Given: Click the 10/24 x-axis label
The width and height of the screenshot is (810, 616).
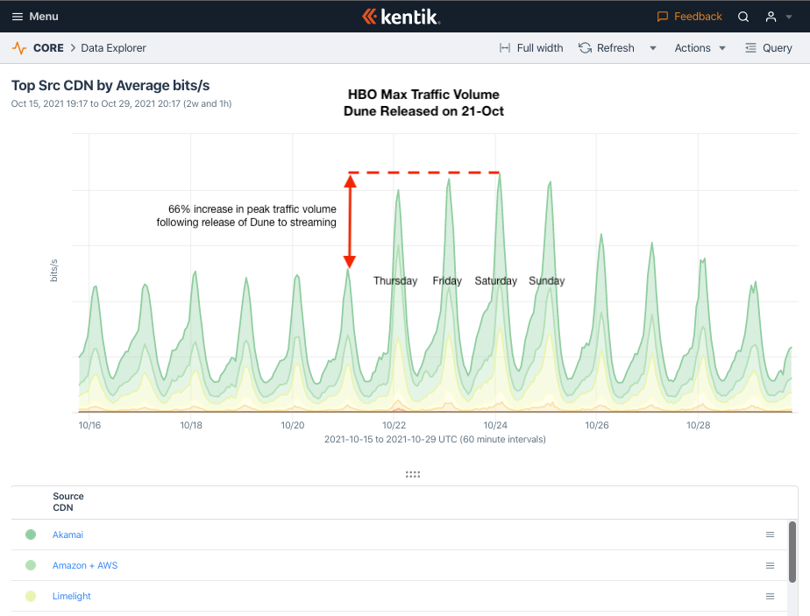Looking at the screenshot, I should [495, 425].
